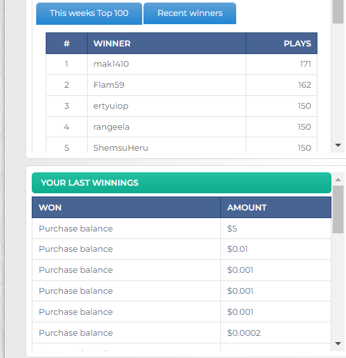Image resolution: width=346 pixels, height=358 pixels.
Task: Click rank number 2 cell
Action: coord(67,85)
